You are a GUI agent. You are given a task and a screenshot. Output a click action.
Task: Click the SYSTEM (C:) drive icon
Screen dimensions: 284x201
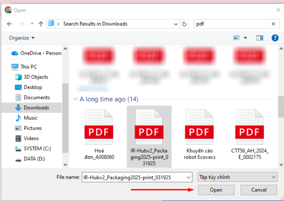coord(18,149)
